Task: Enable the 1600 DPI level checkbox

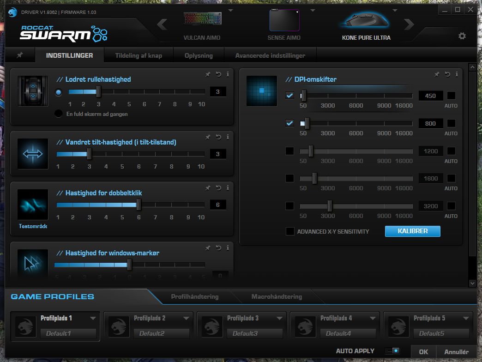Action: pos(289,178)
